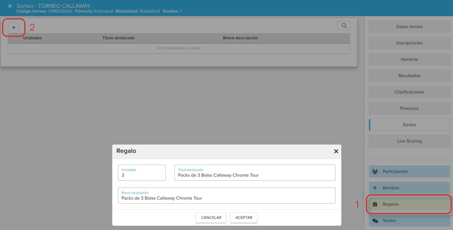Open the Sorteo dice option
453x230 pixels.
[x=409, y=220]
